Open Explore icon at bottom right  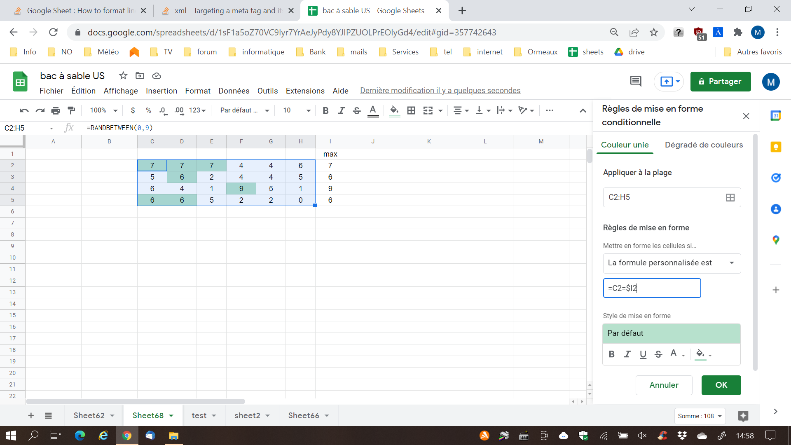tap(743, 416)
